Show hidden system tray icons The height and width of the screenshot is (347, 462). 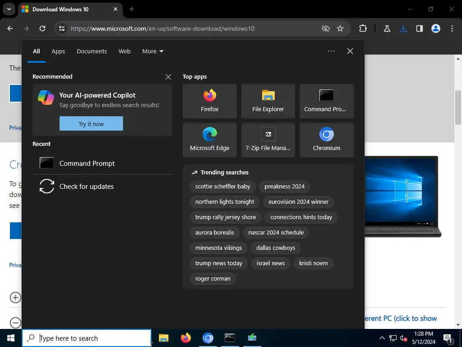tap(382, 338)
